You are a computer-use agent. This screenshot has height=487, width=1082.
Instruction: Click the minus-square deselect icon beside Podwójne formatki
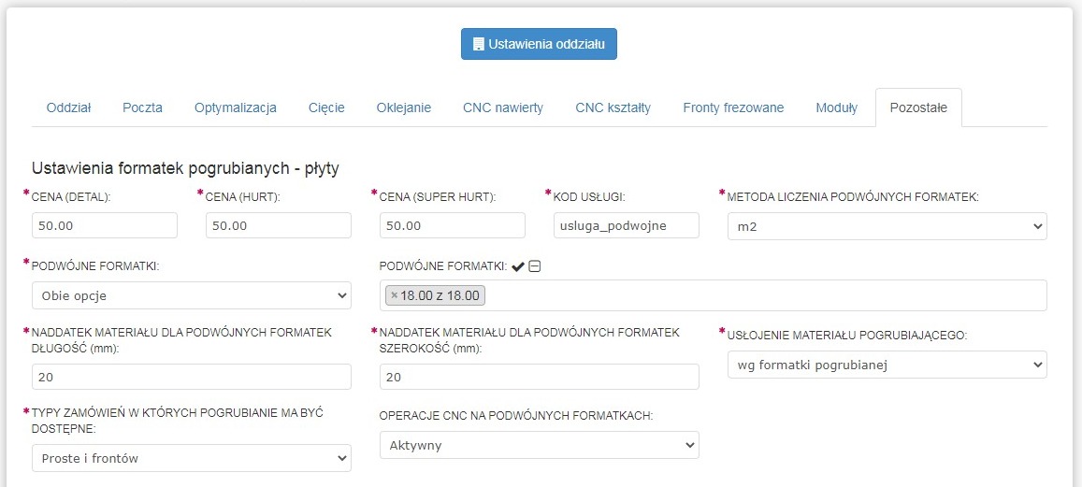coord(535,266)
